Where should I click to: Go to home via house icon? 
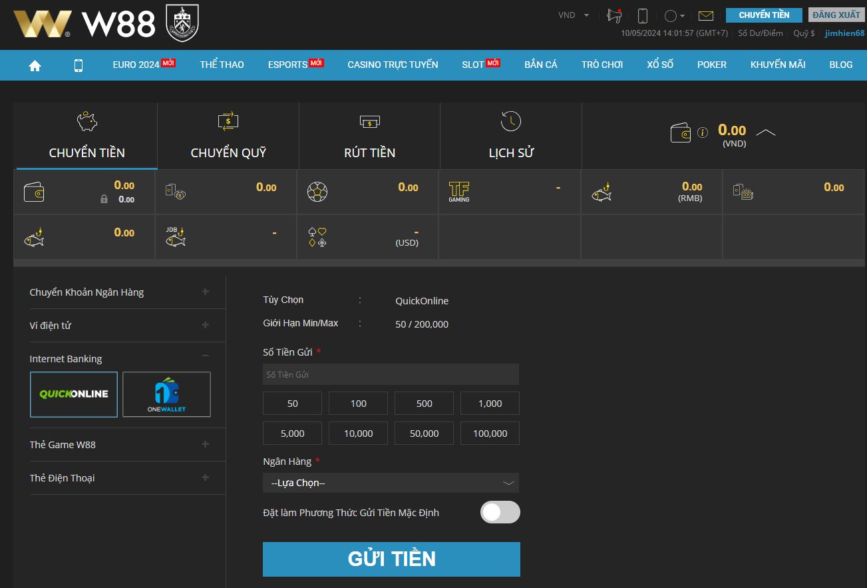[35, 65]
